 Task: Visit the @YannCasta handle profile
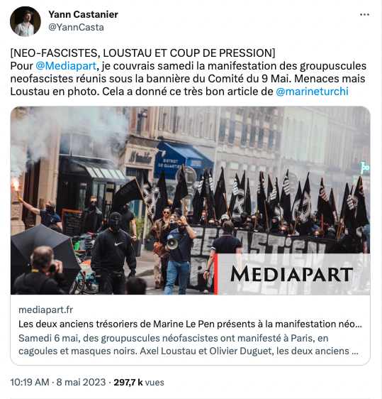(76, 27)
